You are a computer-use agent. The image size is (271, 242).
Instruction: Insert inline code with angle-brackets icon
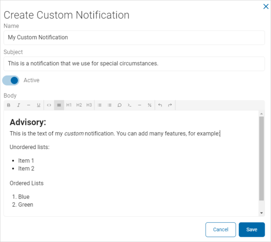point(49,105)
